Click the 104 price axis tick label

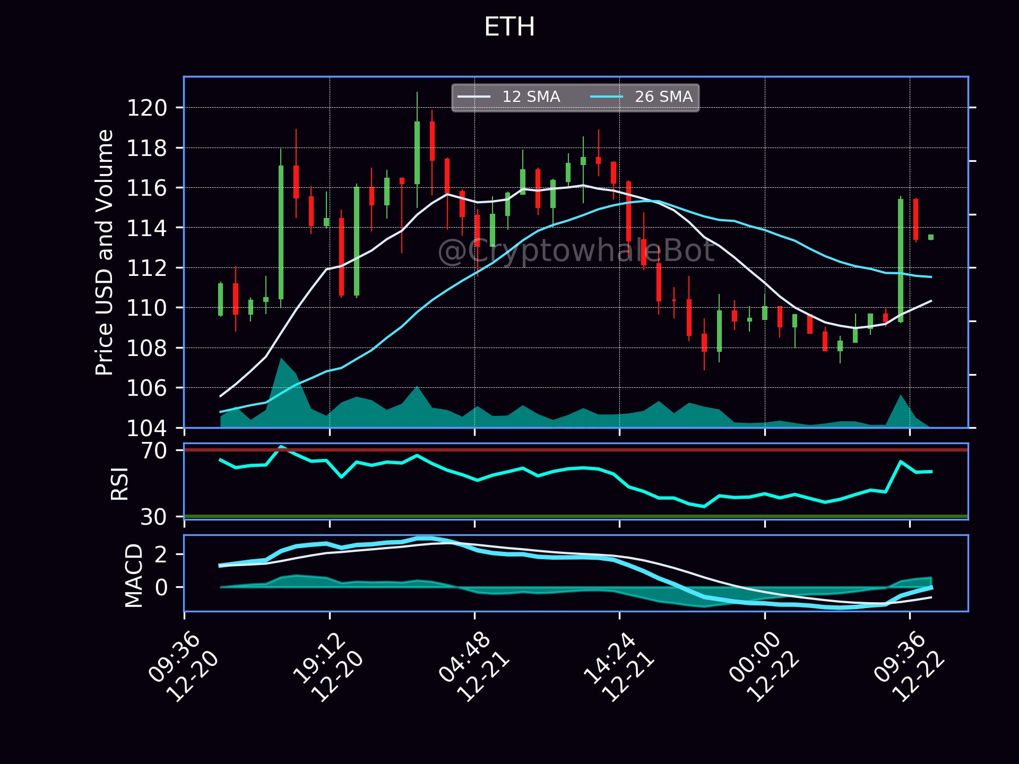146,428
